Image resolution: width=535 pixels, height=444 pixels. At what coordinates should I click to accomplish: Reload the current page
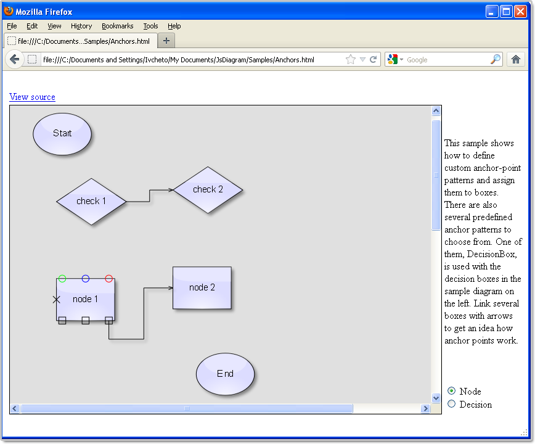coord(373,60)
